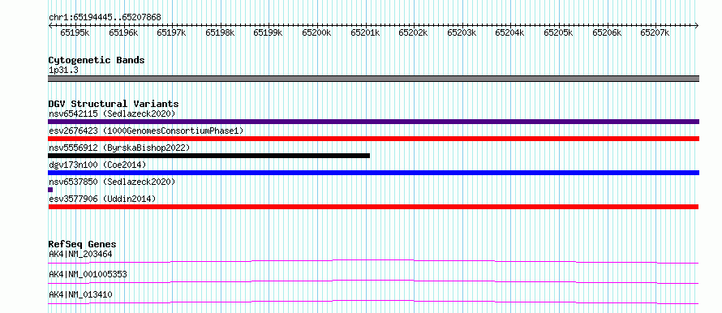Click the 65204k ruler tick label

point(509,32)
